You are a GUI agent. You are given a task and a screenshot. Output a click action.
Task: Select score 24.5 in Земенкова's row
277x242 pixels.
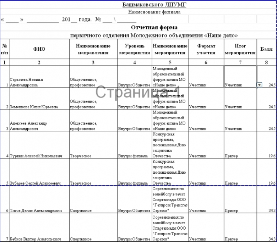266,99
